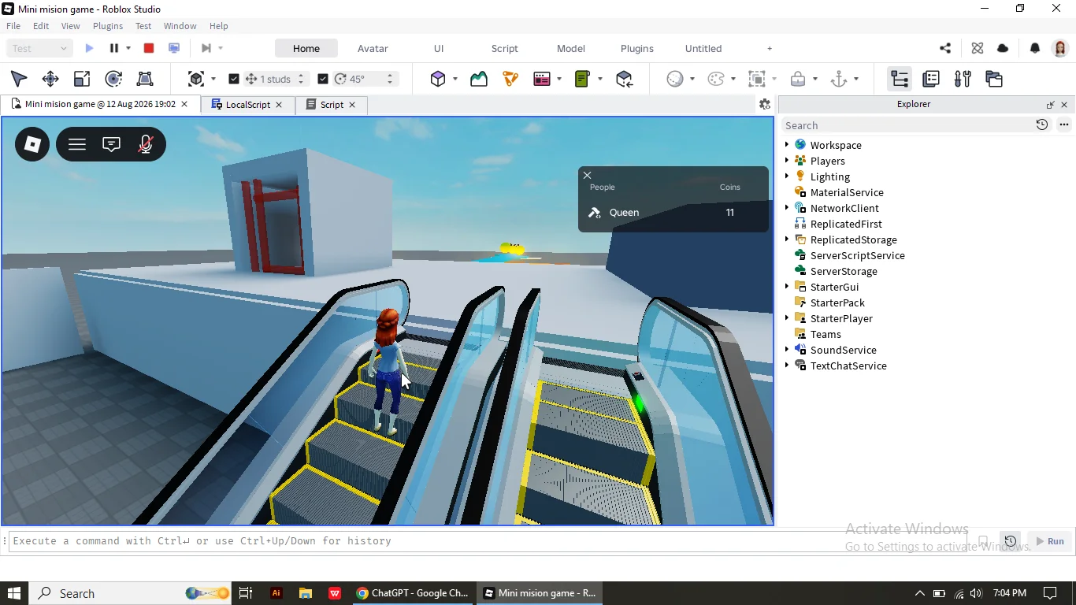
Task: Open the GUI builder icon
Action: 542,79
